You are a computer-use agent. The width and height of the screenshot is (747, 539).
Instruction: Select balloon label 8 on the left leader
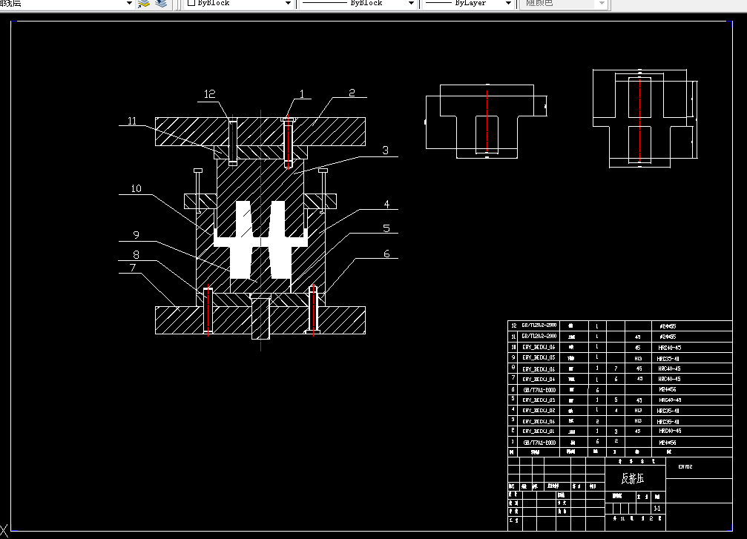click(x=136, y=255)
